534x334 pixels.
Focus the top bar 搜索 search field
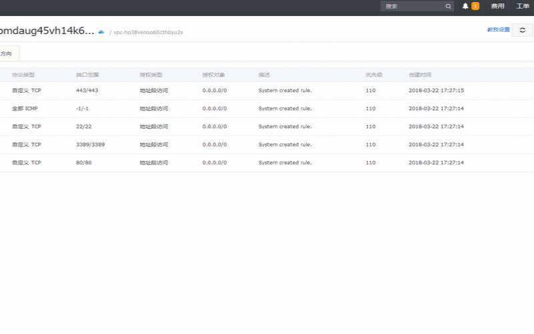click(x=413, y=6)
